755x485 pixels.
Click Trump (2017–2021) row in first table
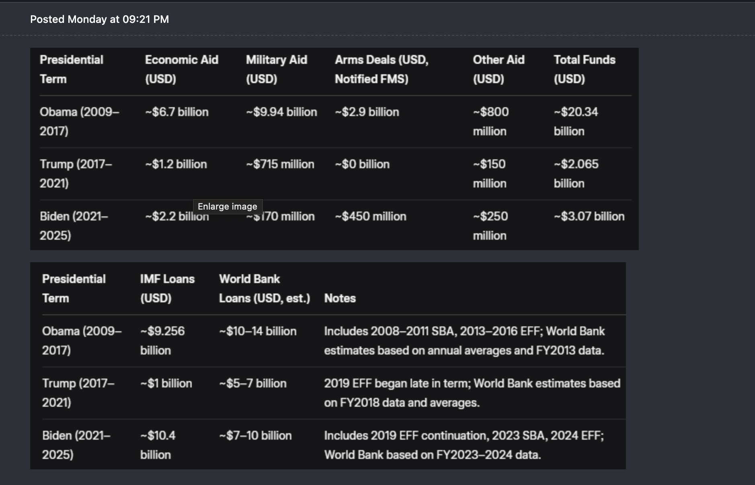(335, 174)
